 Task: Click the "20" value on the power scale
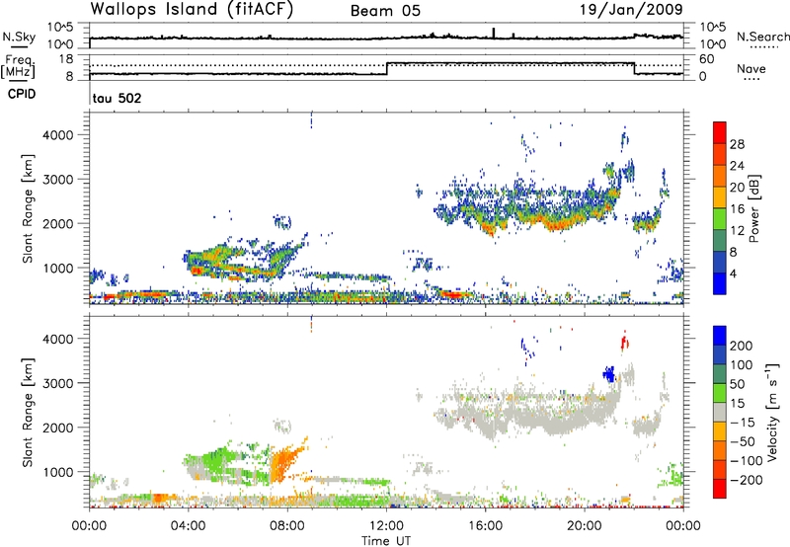[737, 188]
